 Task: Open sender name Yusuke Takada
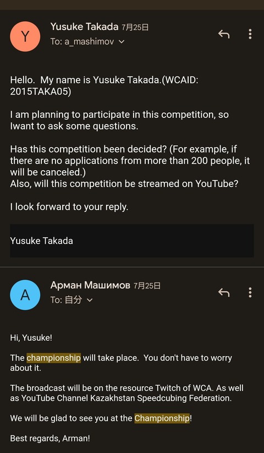[x=84, y=27]
